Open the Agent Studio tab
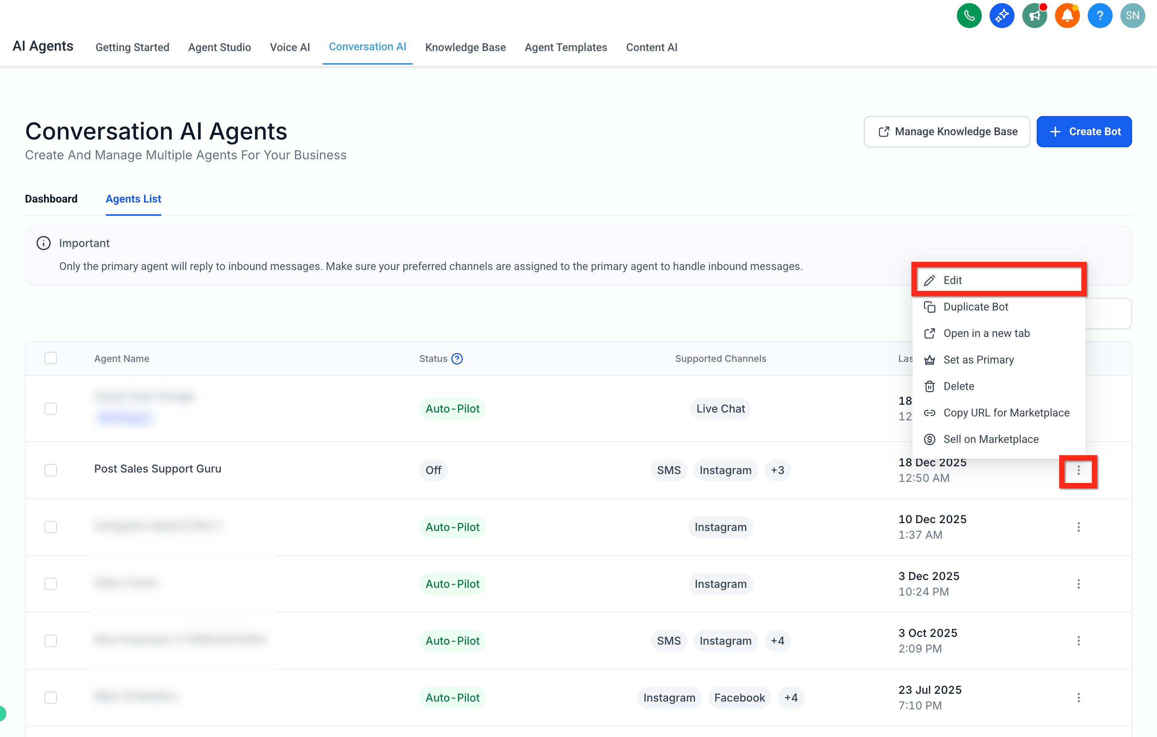 coord(219,47)
